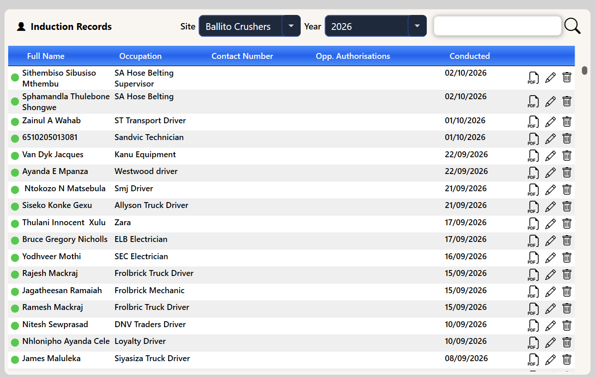Delete Nitesh Sewprasad's record
This screenshot has height=377, width=595.
567,325
